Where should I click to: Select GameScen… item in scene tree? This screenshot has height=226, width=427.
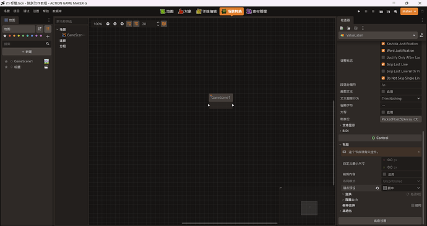(x=74, y=35)
